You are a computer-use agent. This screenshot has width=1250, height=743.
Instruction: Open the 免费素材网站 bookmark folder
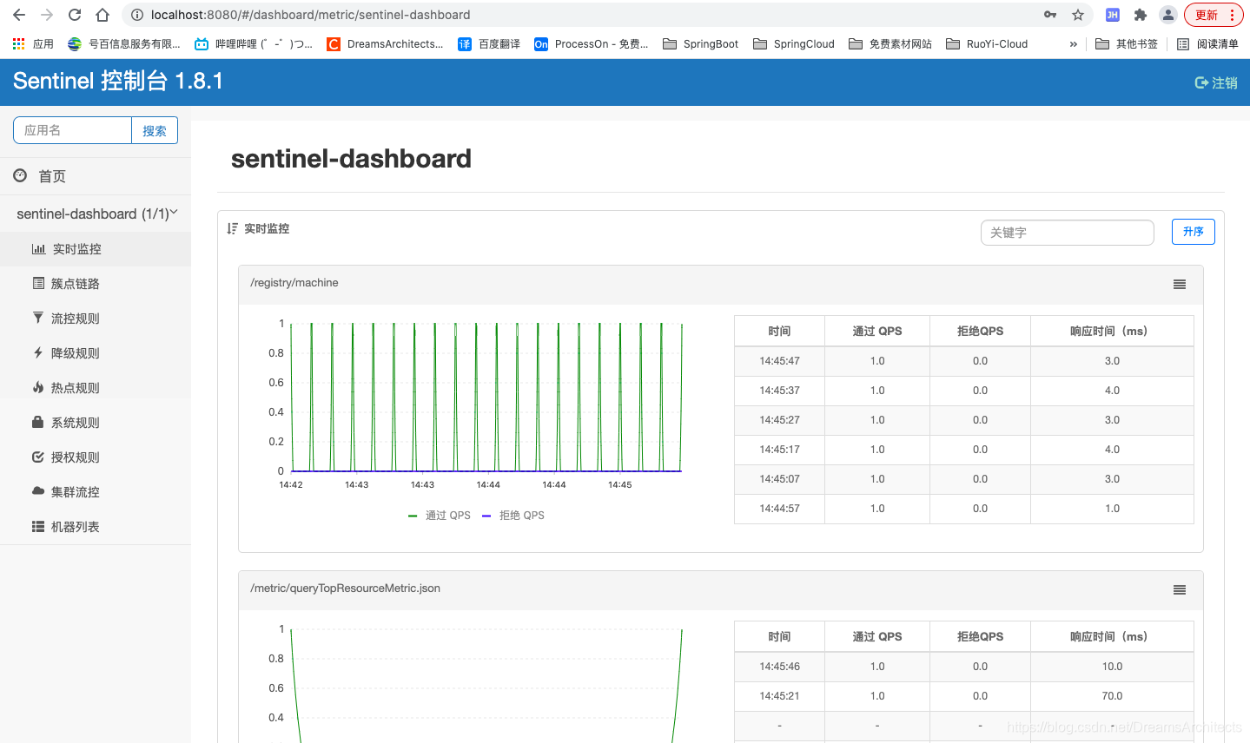pos(890,44)
